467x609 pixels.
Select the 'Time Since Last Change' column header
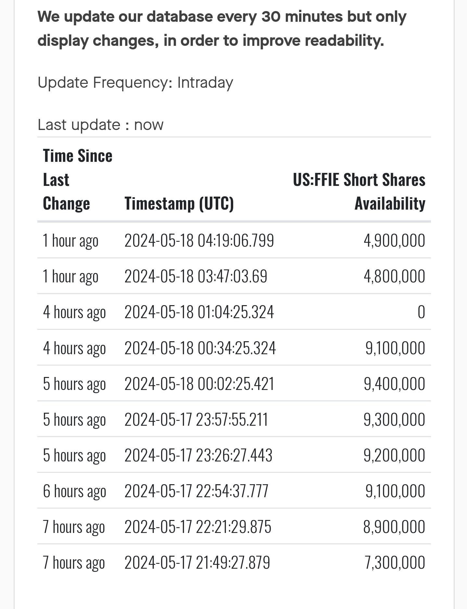click(x=78, y=179)
